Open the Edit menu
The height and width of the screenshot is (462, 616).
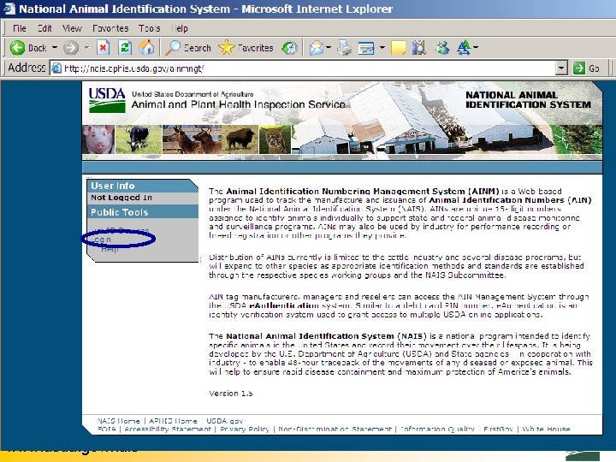click(44, 28)
